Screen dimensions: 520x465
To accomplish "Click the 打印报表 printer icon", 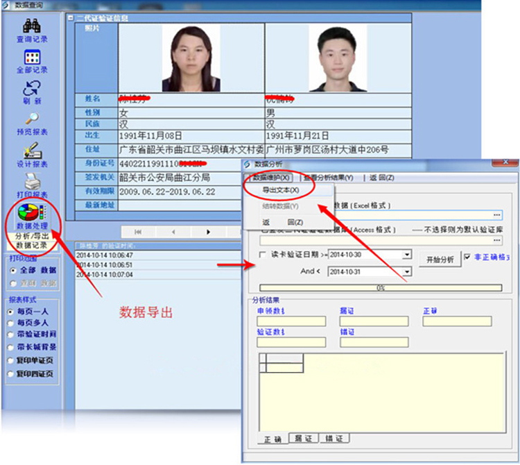I will coord(32,182).
